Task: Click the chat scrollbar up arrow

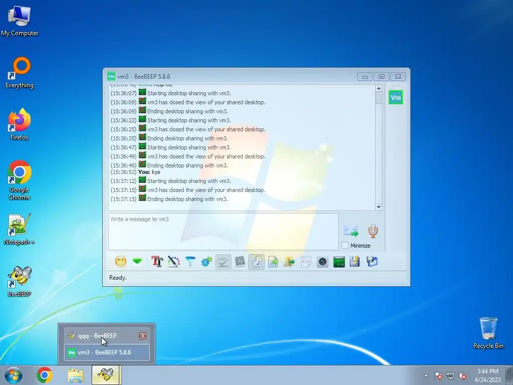Action: [379, 88]
